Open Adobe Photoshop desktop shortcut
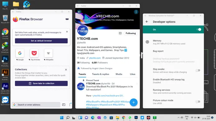216x121 pixels. click(5, 61)
